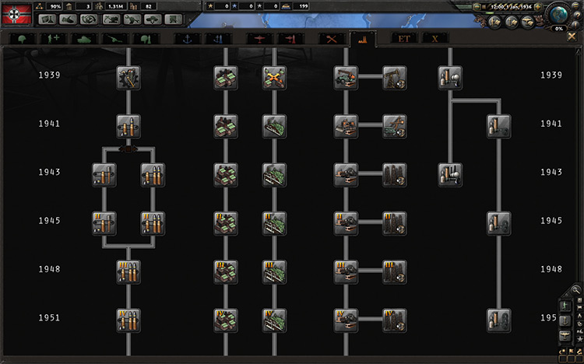
Task: Open the red aircraft research tab
Action: pyautogui.click(x=259, y=39)
